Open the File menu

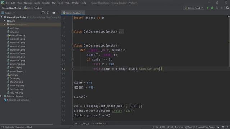click(x=8, y=3)
